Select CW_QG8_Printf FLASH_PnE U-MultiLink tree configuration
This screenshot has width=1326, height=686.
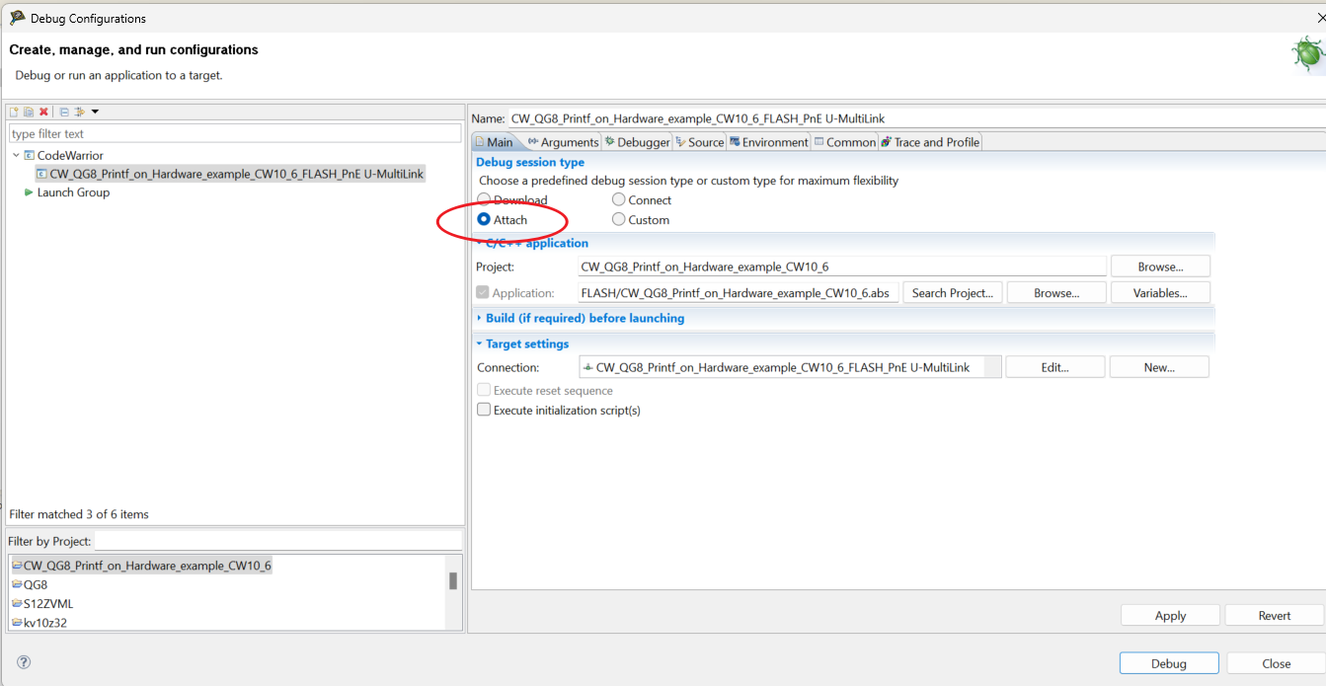coord(230,174)
